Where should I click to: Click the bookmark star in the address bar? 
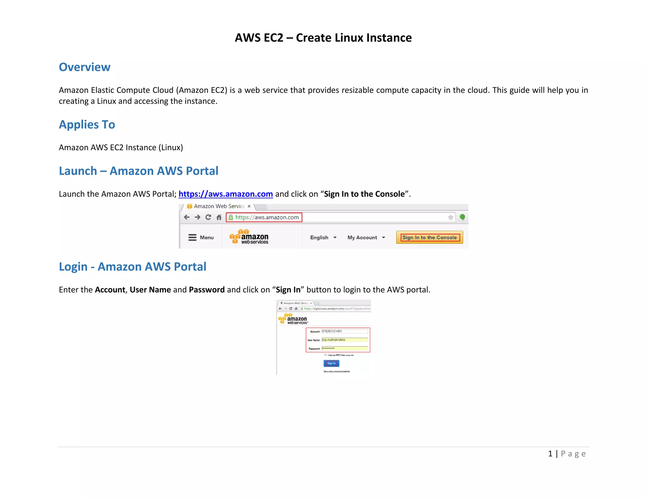(451, 217)
